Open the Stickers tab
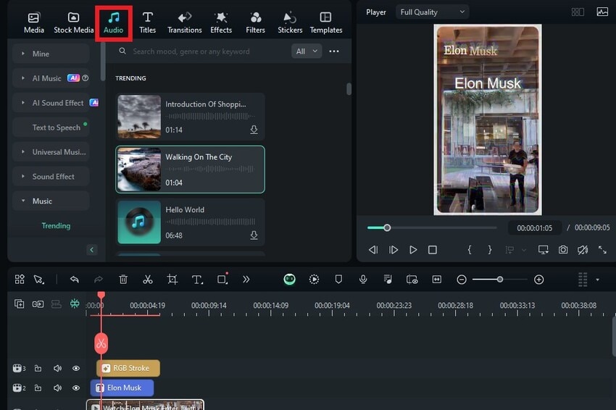This screenshot has width=616, height=410. click(x=290, y=22)
